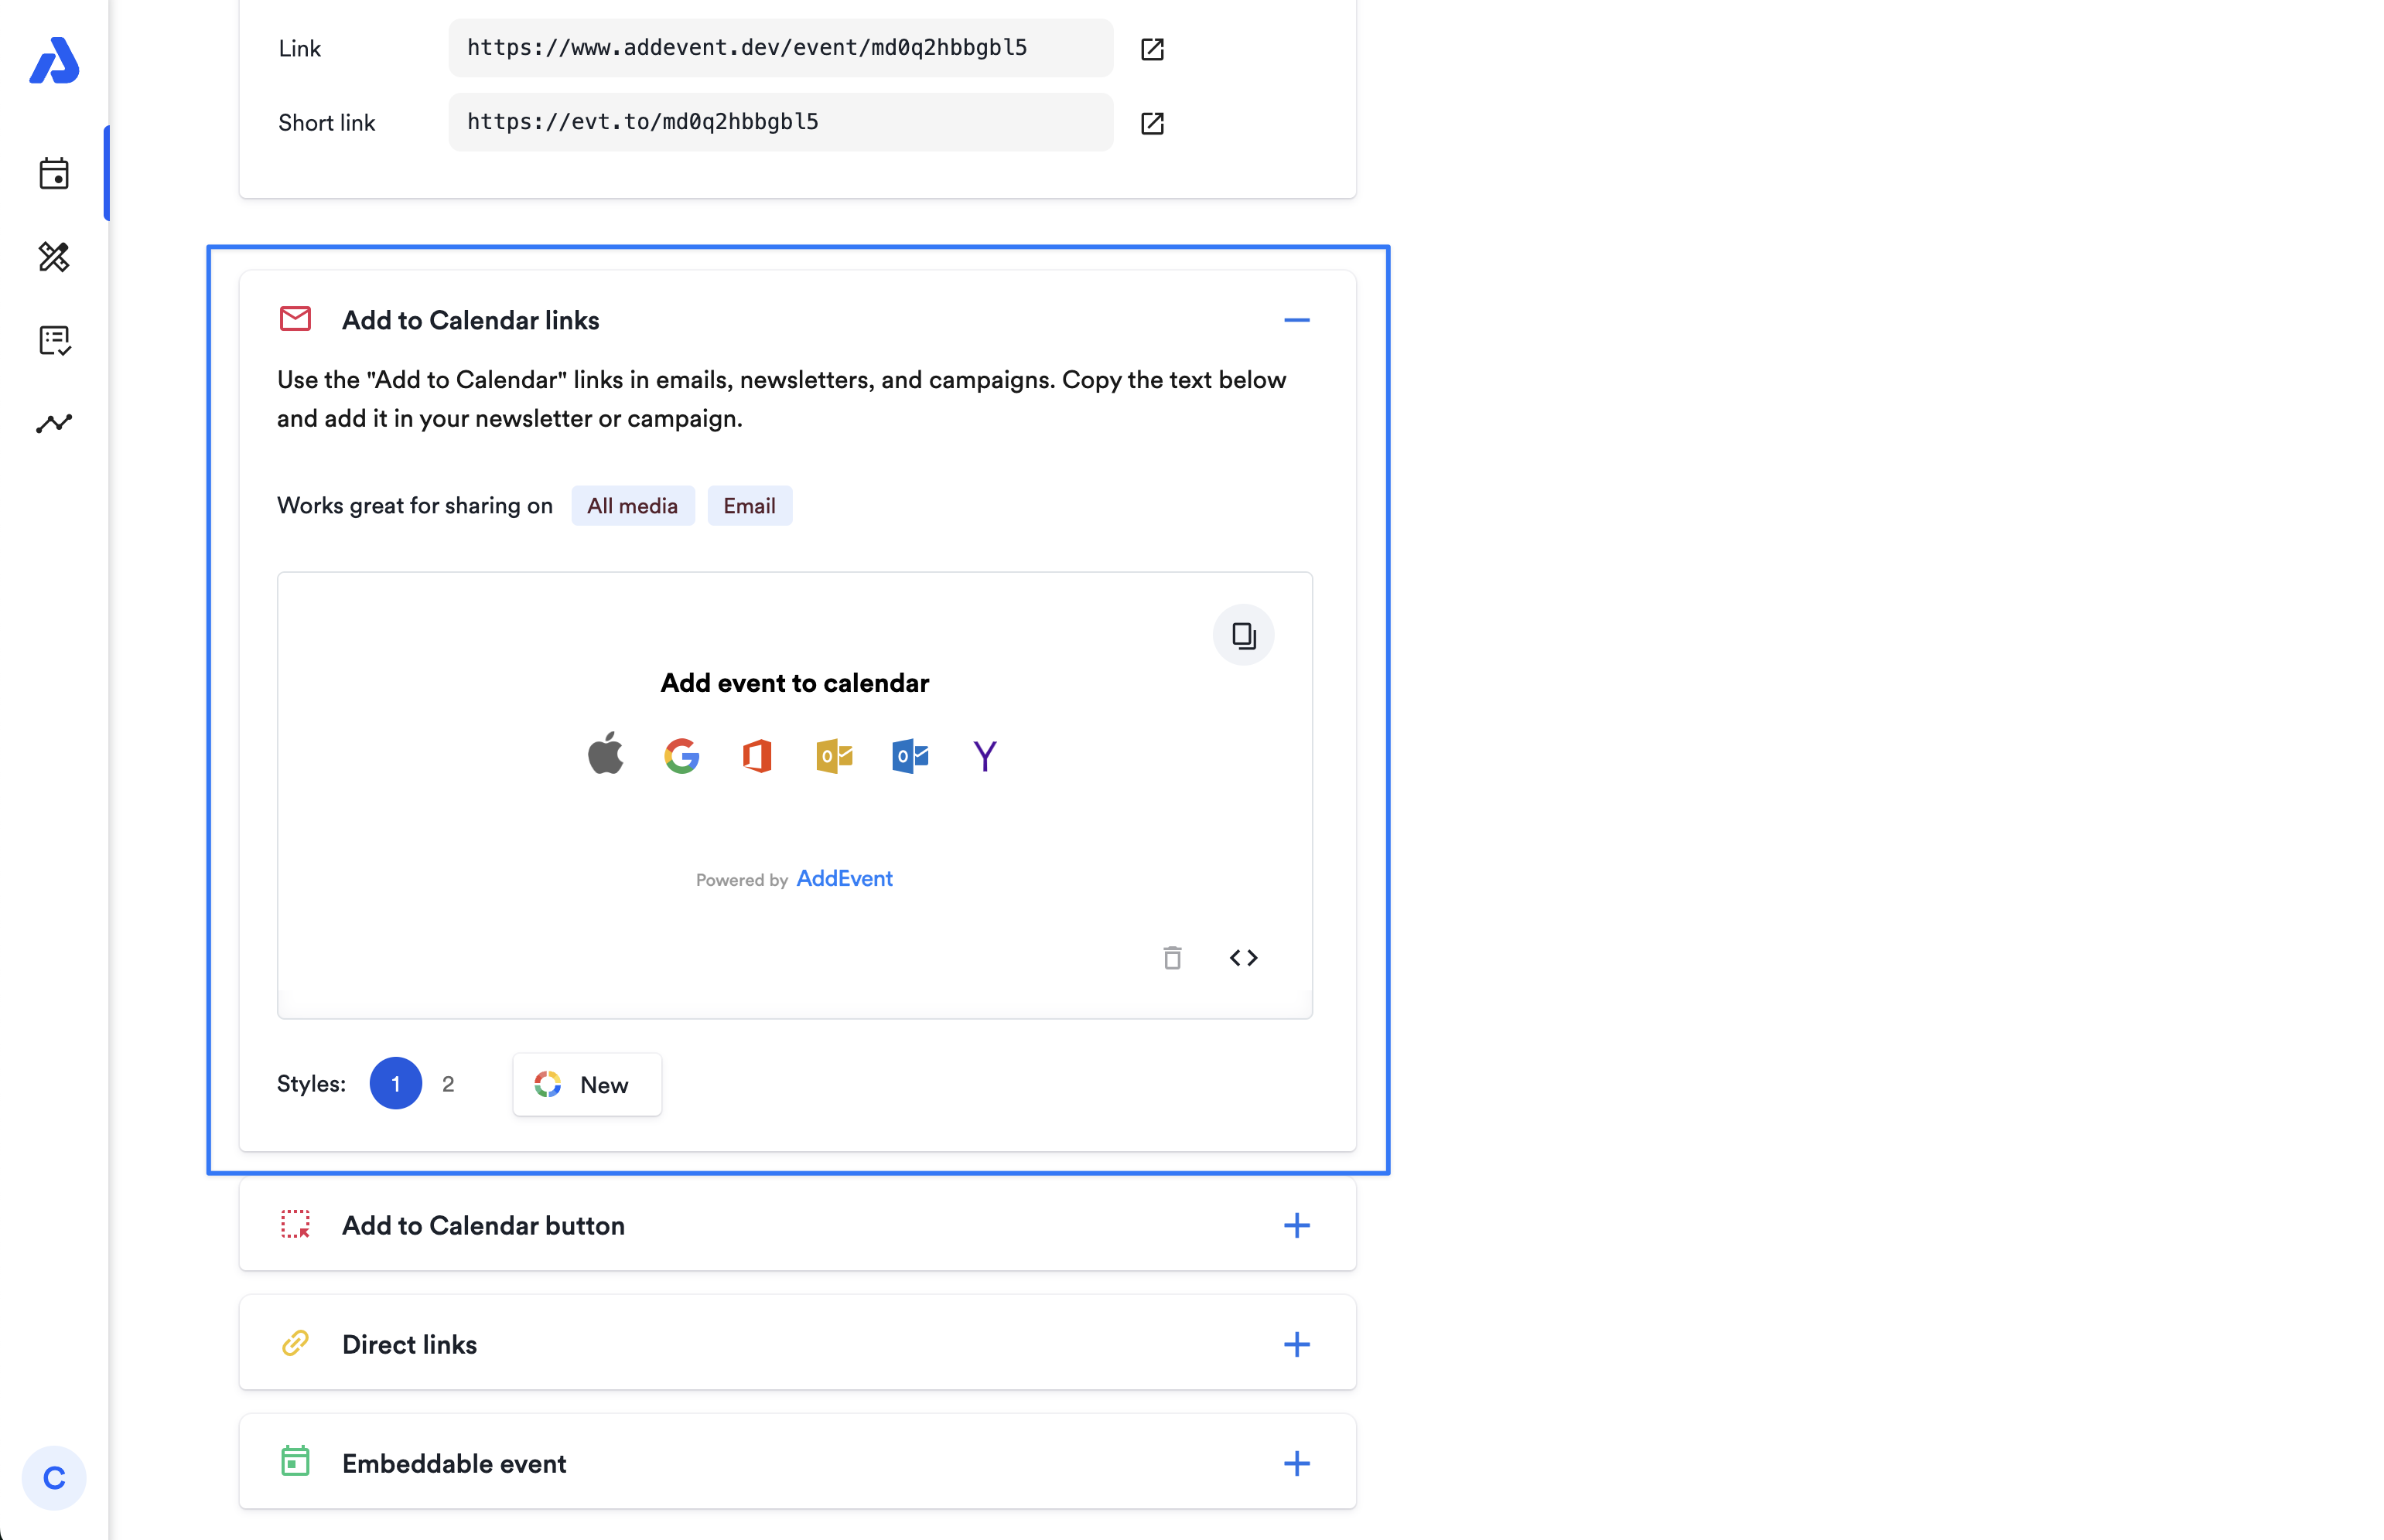Expand the Direct links section

1296,1344
